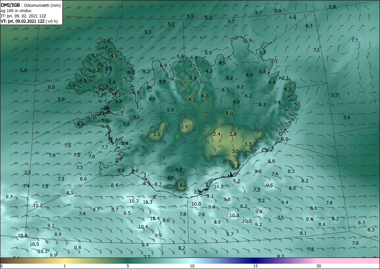The image size is (380, 269).
Task: Select the '30' label on the color scale
Action: point(319,266)
